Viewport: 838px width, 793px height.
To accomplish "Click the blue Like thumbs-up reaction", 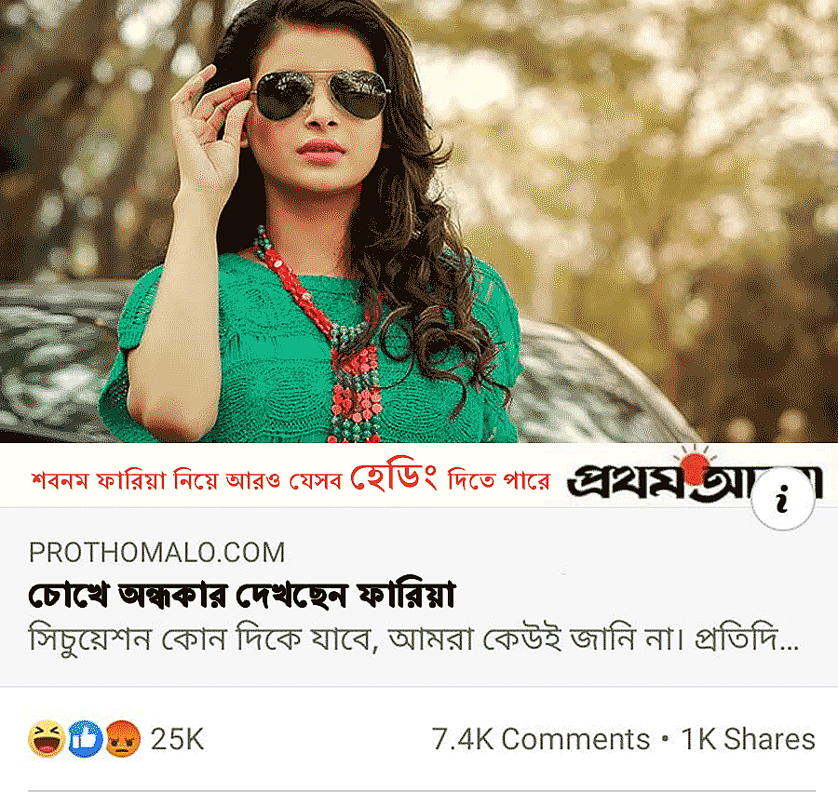I will (85, 739).
